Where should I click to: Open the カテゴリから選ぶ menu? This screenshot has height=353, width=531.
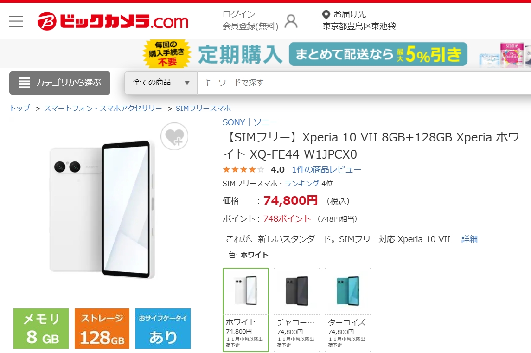coord(60,83)
